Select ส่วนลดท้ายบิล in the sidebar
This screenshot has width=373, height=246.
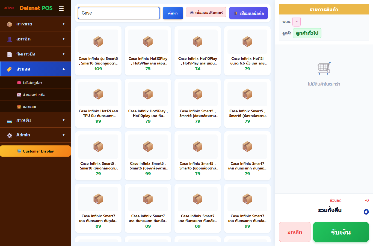(x=35, y=95)
